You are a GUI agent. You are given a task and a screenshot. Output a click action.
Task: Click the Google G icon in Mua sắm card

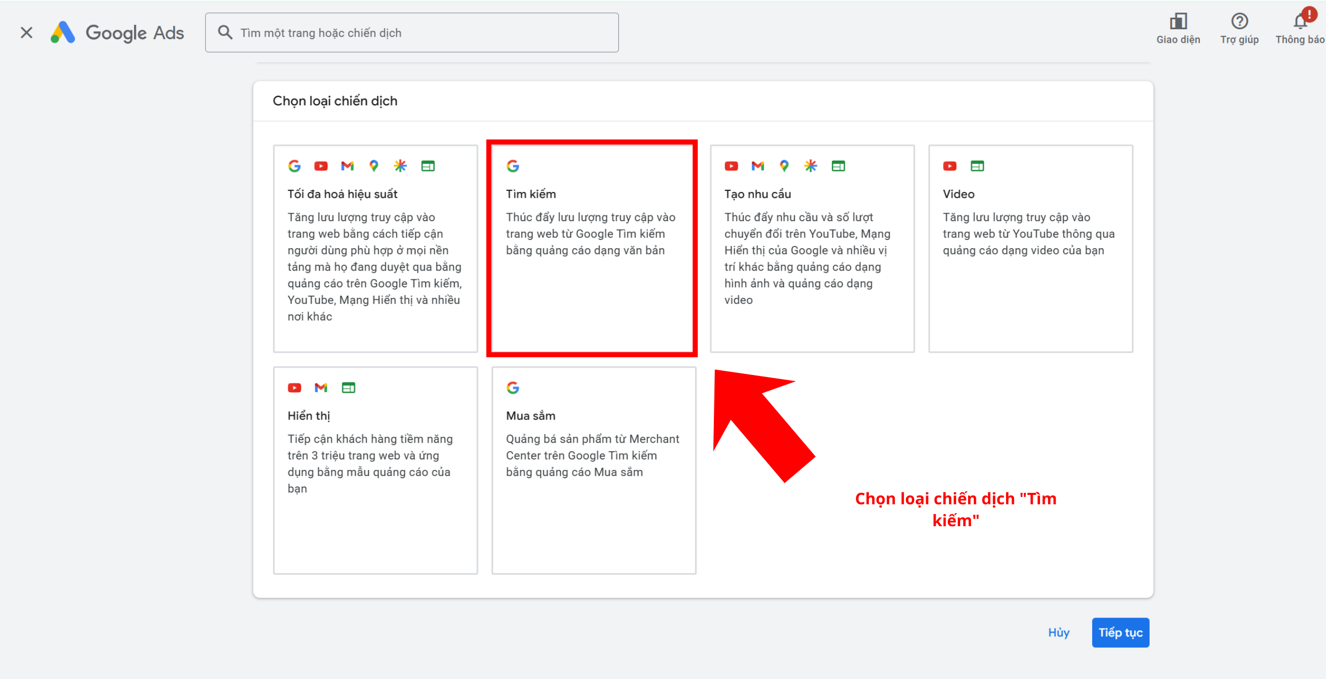click(x=513, y=387)
